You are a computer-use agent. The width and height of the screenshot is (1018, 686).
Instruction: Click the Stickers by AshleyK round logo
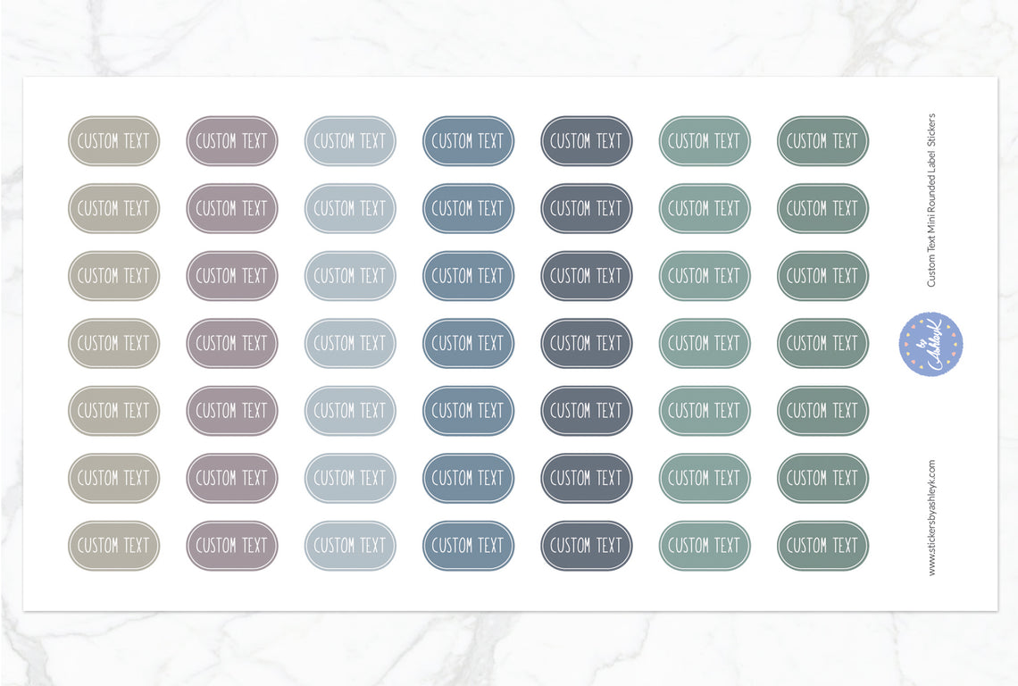[930, 343]
